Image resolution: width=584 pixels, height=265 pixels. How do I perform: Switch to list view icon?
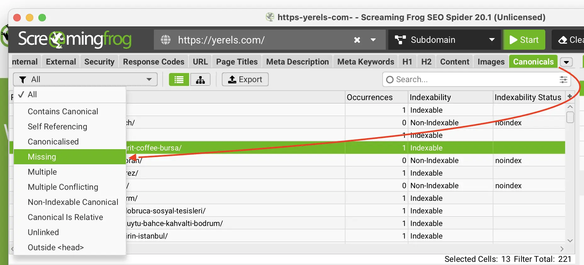[179, 80]
